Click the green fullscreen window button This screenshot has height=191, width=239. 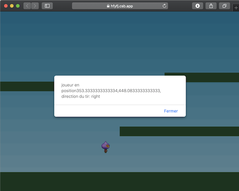[18, 6]
